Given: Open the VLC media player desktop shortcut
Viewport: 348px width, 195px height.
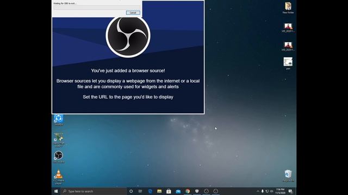Looking at the screenshot, I should click(59, 177).
